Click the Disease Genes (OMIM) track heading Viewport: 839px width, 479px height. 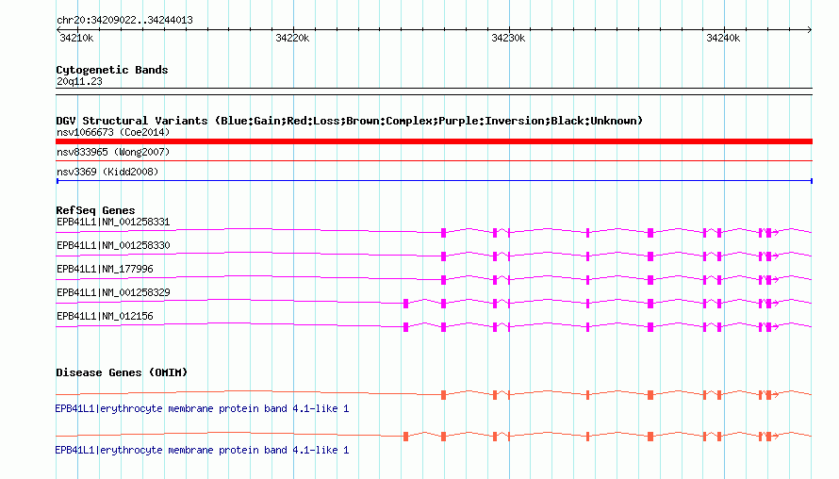click(x=122, y=372)
